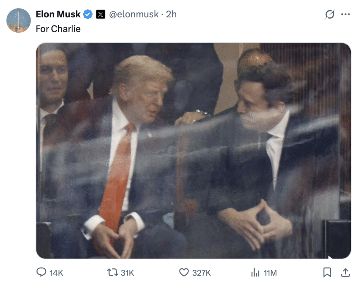
Task: Click the views bar chart icon
Action: coord(255,273)
